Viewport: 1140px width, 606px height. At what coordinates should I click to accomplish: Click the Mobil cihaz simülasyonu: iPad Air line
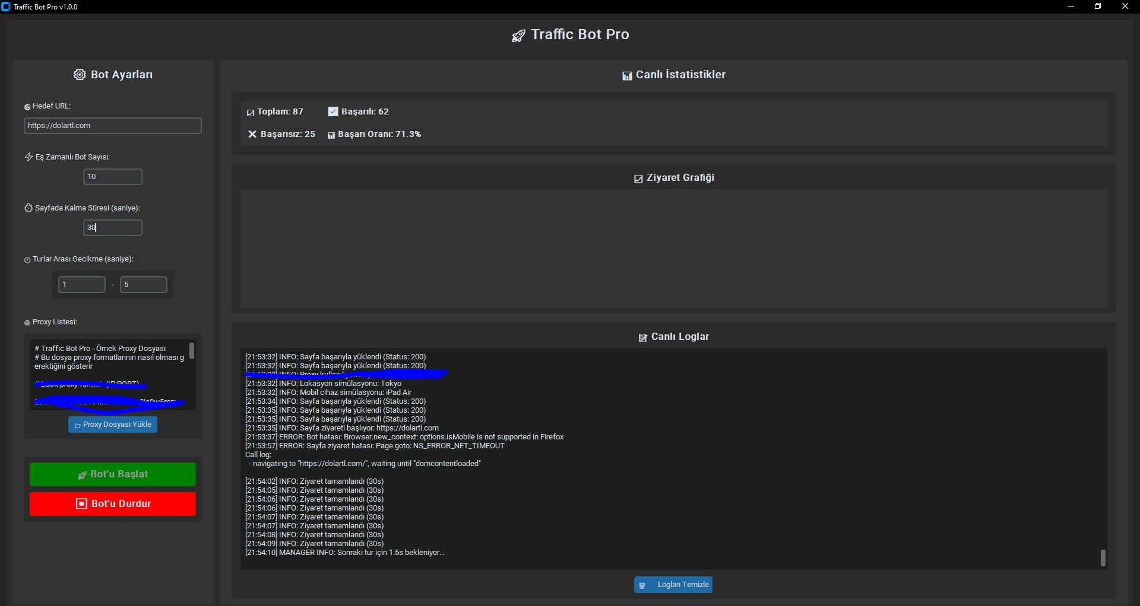click(328, 393)
